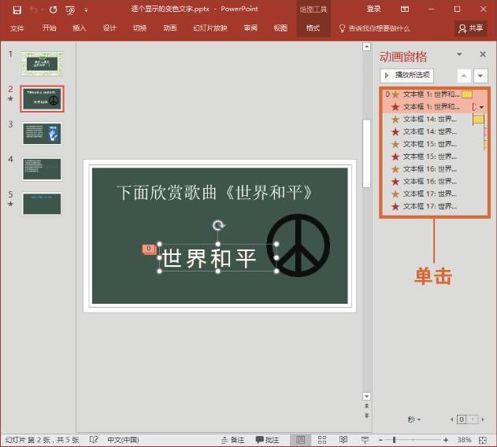Open the 文件 menu
The width and height of the screenshot is (497, 447).
click(17, 28)
